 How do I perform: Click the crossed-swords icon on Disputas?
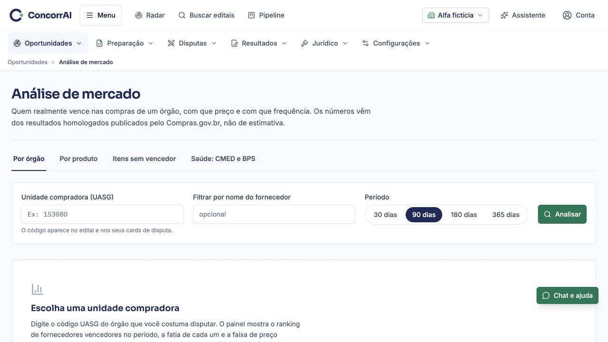pyautogui.click(x=171, y=43)
